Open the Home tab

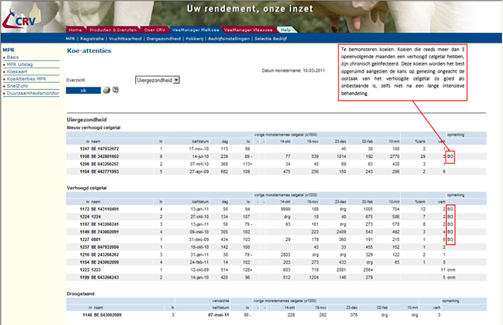tap(75, 29)
